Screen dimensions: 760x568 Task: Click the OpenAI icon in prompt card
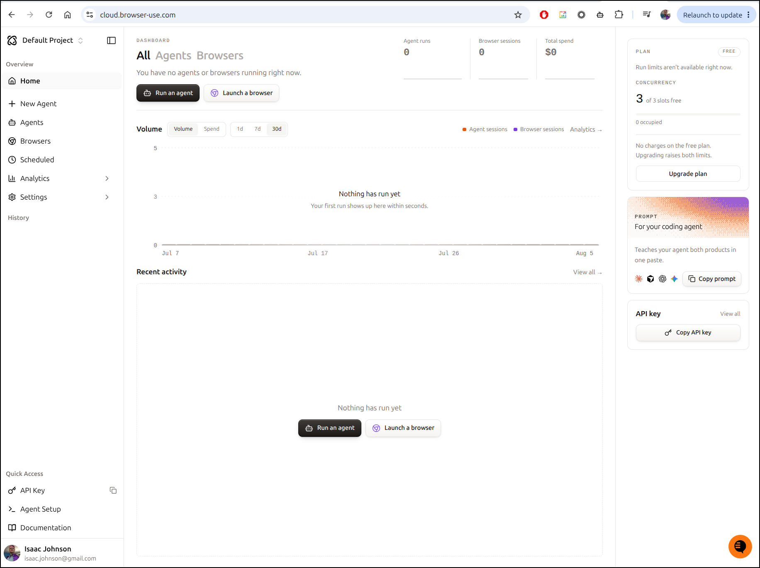click(663, 279)
